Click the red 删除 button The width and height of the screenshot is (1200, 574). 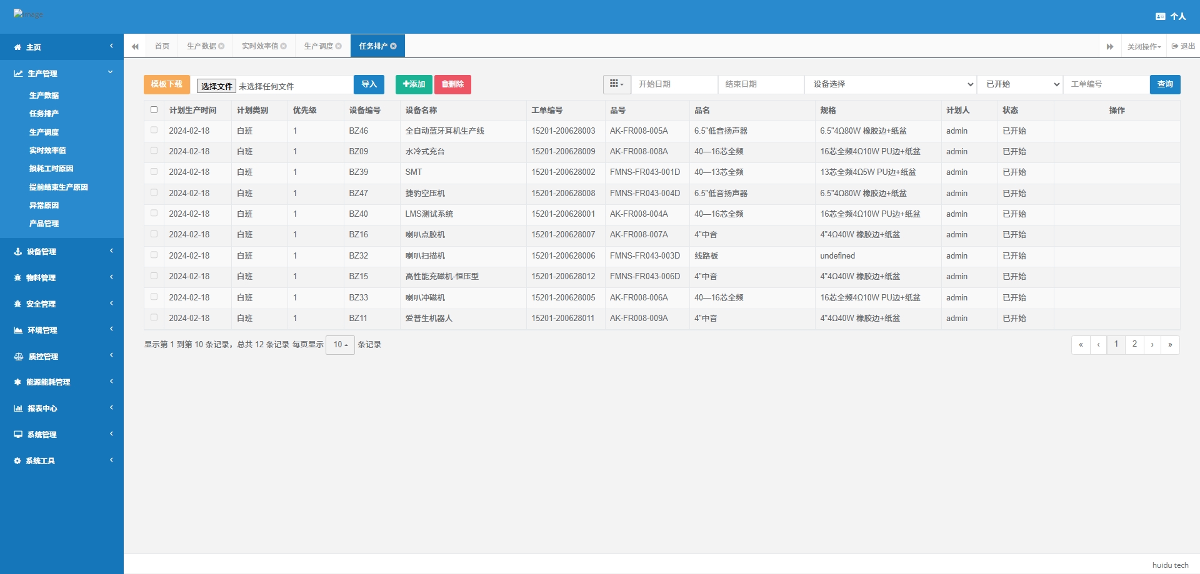(x=452, y=84)
